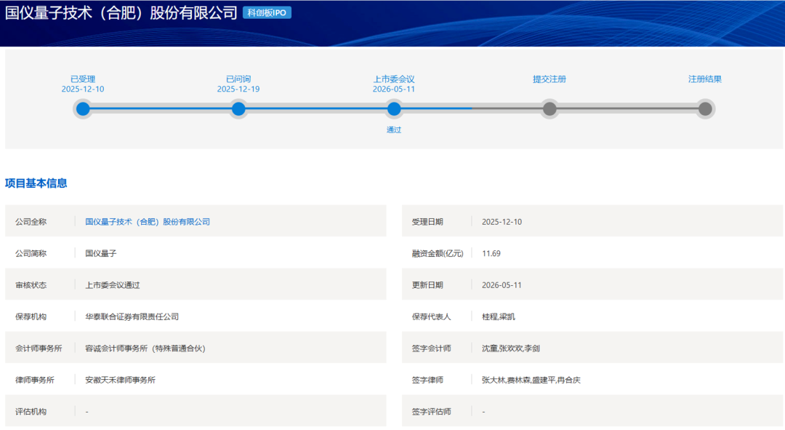The height and width of the screenshot is (430, 785).
Task: Click the 2025-12-19 date under 已问询
Action: coord(238,89)
